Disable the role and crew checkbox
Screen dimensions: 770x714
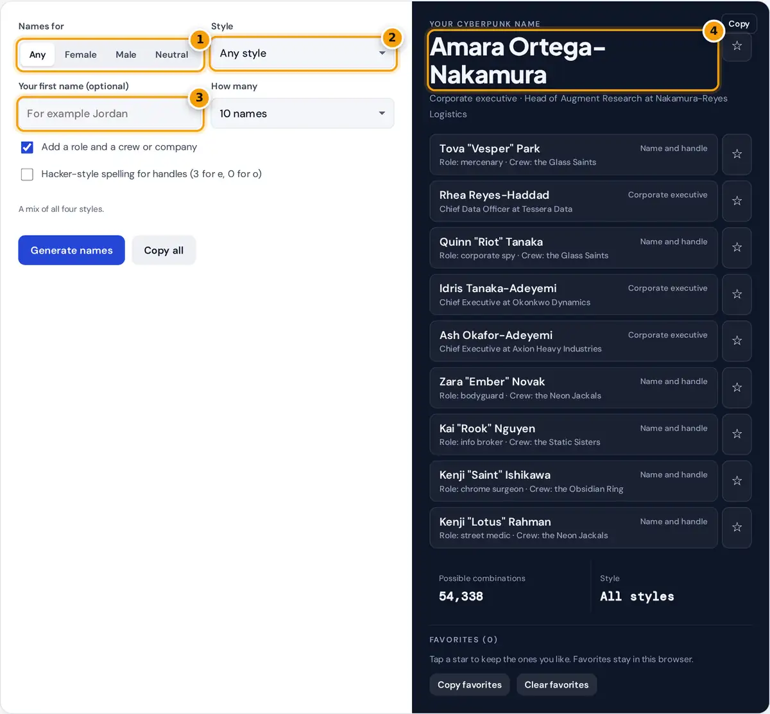[x=27, y=147]
